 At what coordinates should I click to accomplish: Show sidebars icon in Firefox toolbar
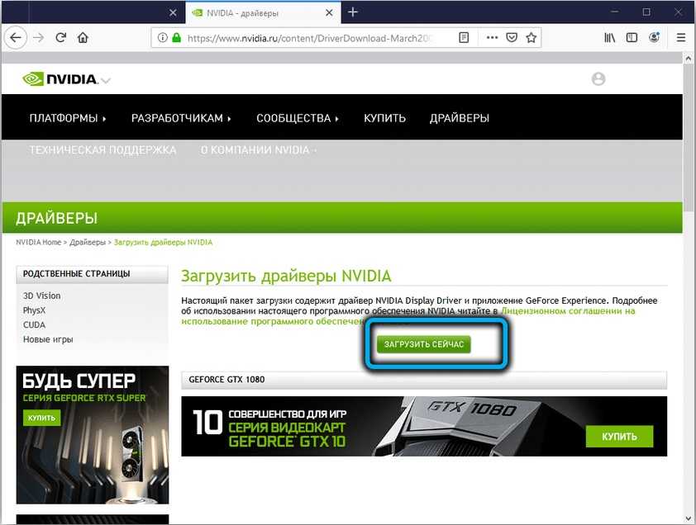coord(632,38)
